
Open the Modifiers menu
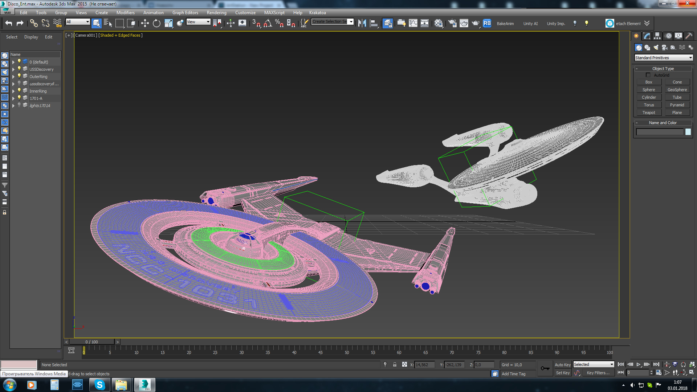(x=125, y=13)
